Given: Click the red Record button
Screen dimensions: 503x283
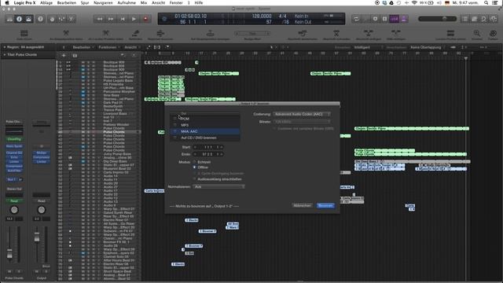Looking at the screenshot, I should pos(145,19).
